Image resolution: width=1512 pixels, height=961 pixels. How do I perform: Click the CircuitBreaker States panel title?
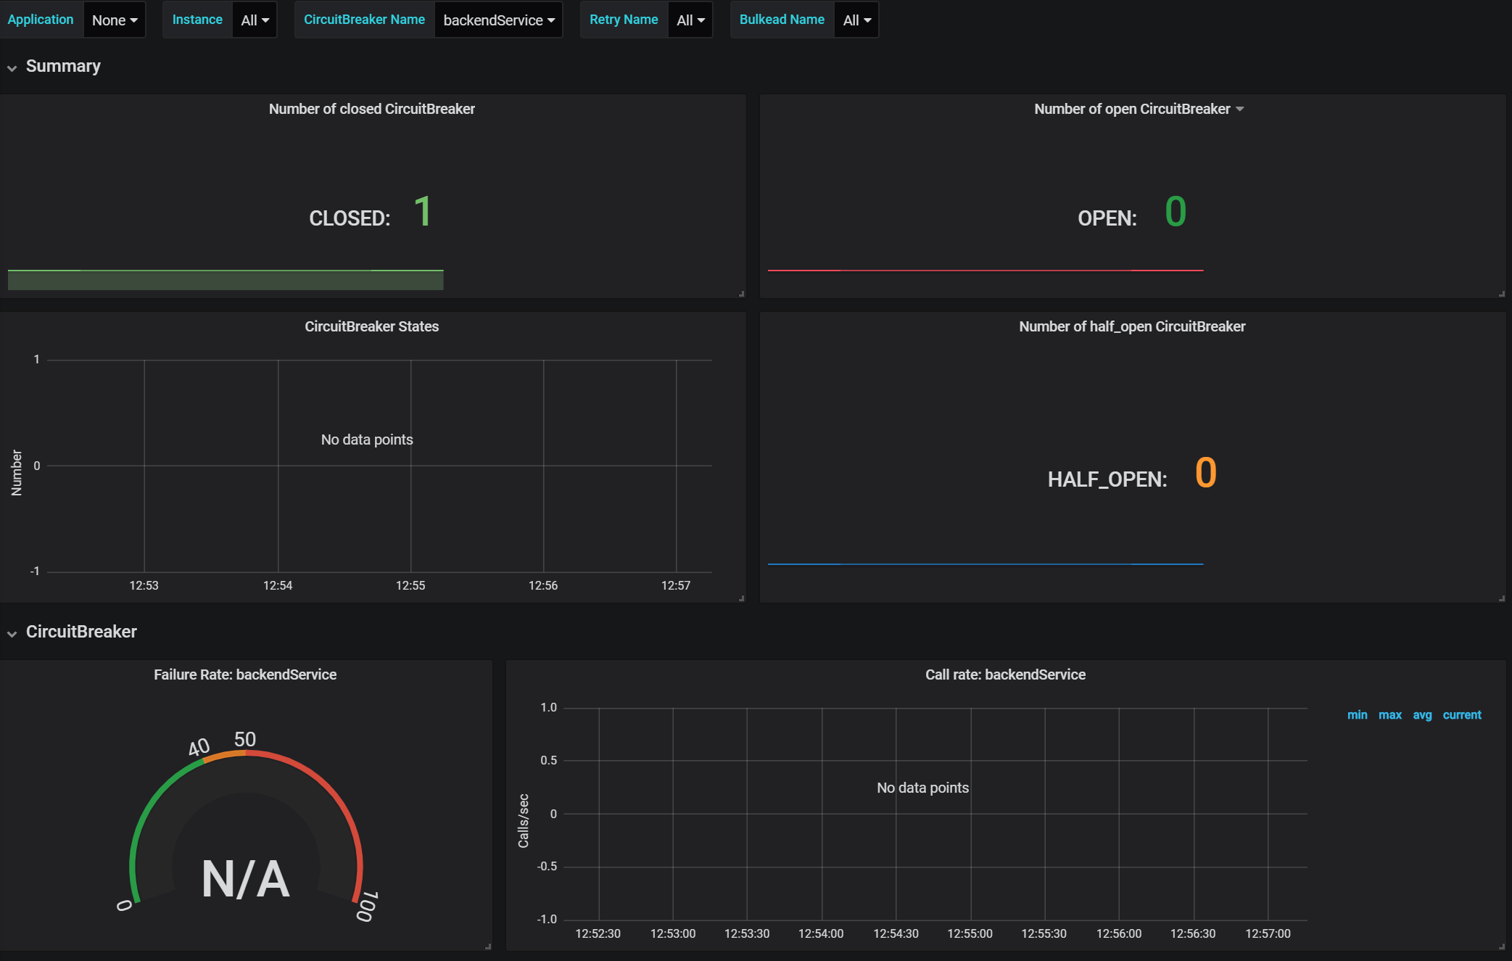click(x=371, y=326)
